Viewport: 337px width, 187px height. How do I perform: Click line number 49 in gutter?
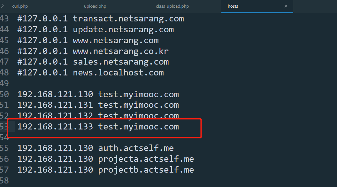(4, 83)
